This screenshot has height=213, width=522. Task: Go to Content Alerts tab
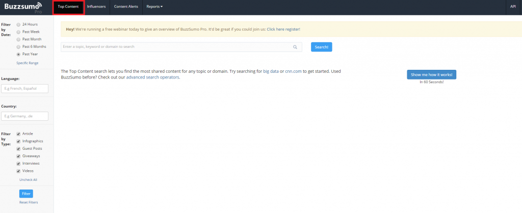tap(125, 7)
